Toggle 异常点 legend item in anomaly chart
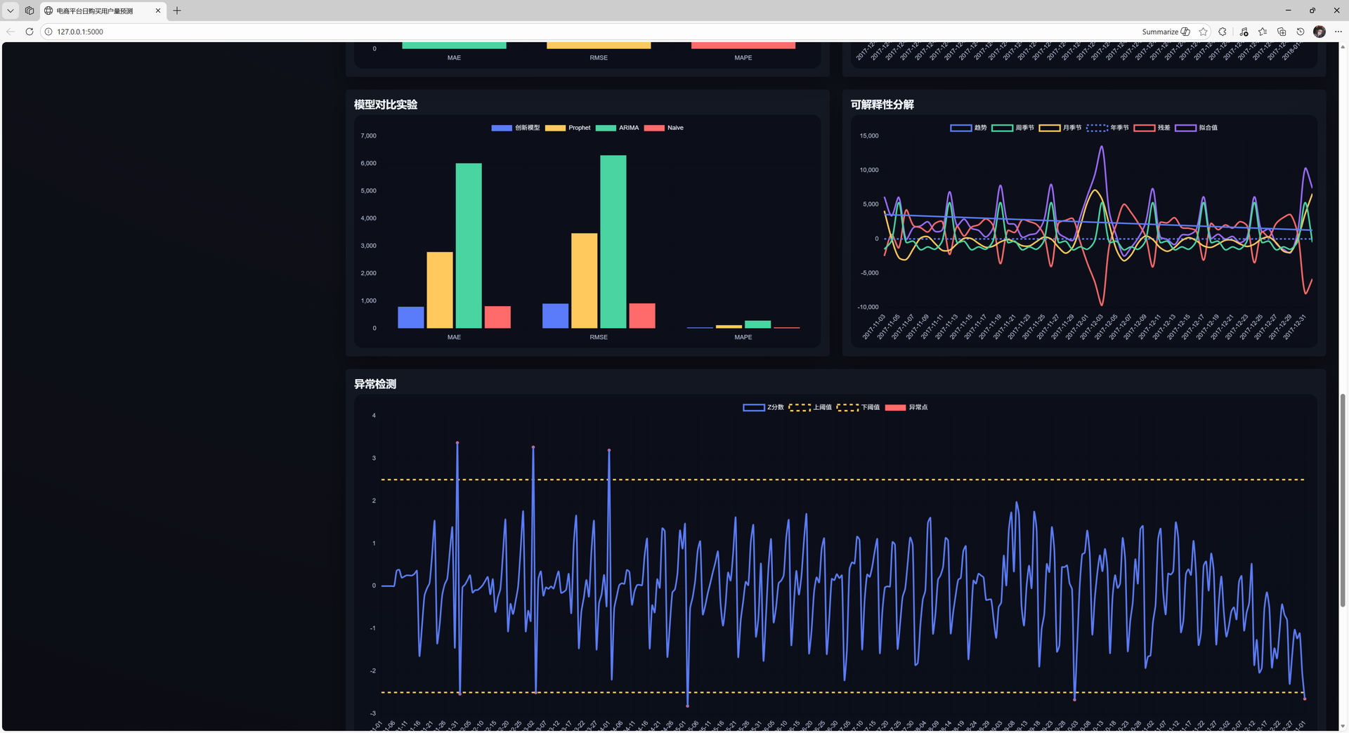This screenshot has width=1349, height=733. click(906, 407)
